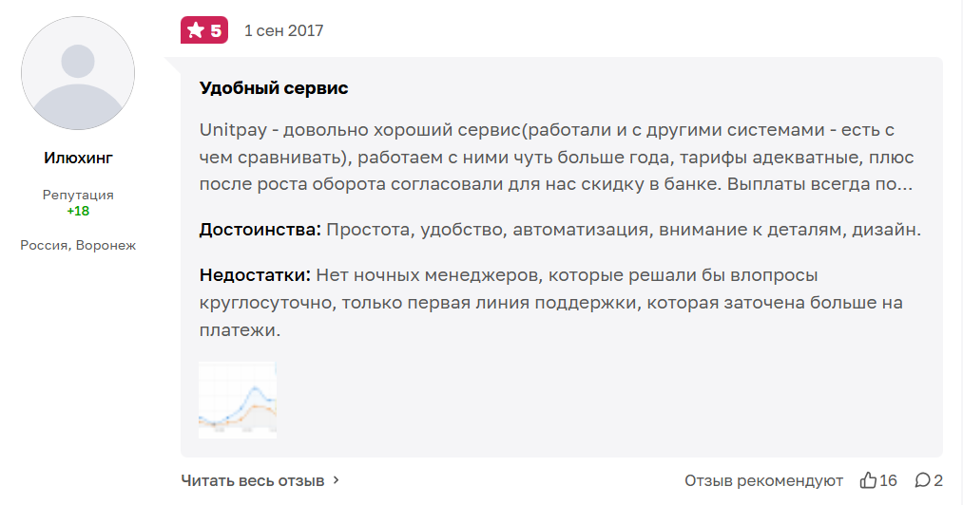Click the reputation value +18
The image size is (963, 505).
[x=78, y=211]
